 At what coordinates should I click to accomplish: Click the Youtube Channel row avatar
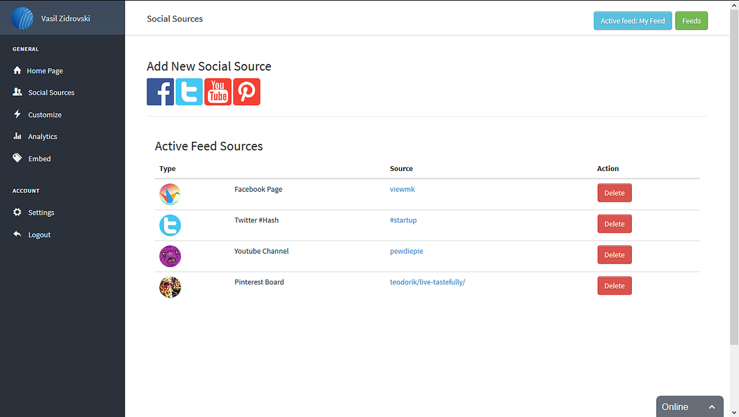point(170,256)
